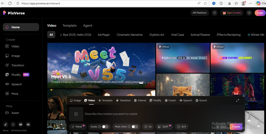Click the Discord social icon

tap(28, 124)
